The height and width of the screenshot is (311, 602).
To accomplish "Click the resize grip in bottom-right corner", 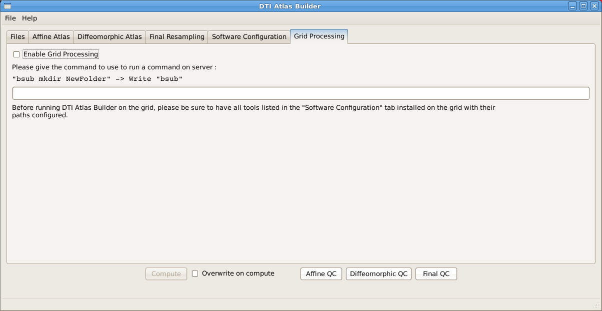I will coord(595,305).
